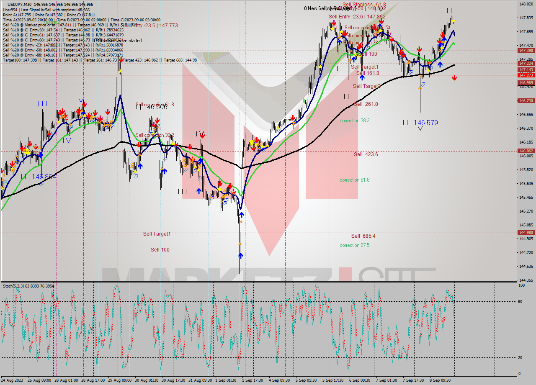This screenshot has width=536, height=385.
Task: Click the '1 Sep 17:30' time label
Action: tap(253, 380)
